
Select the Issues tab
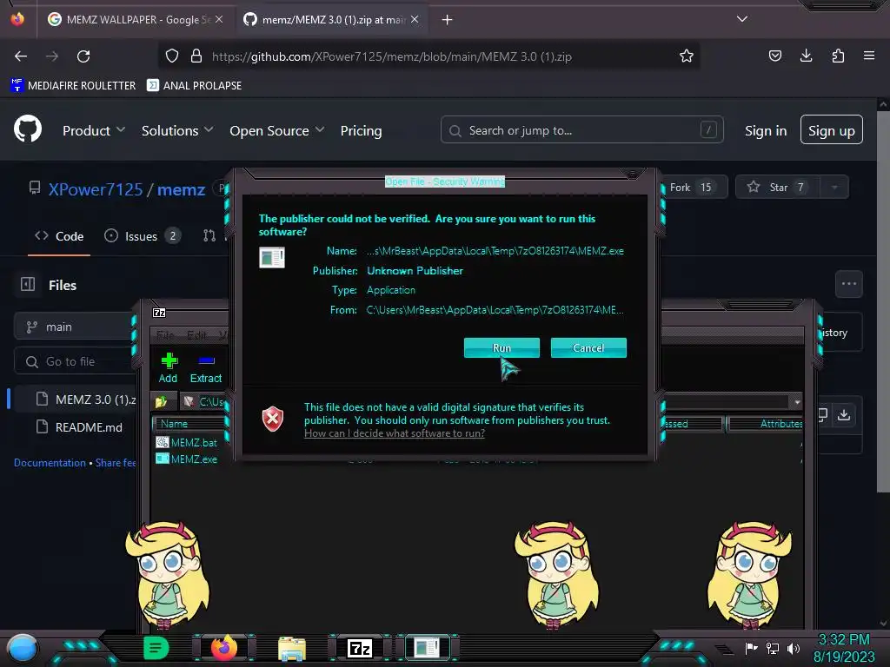(143, 236)
